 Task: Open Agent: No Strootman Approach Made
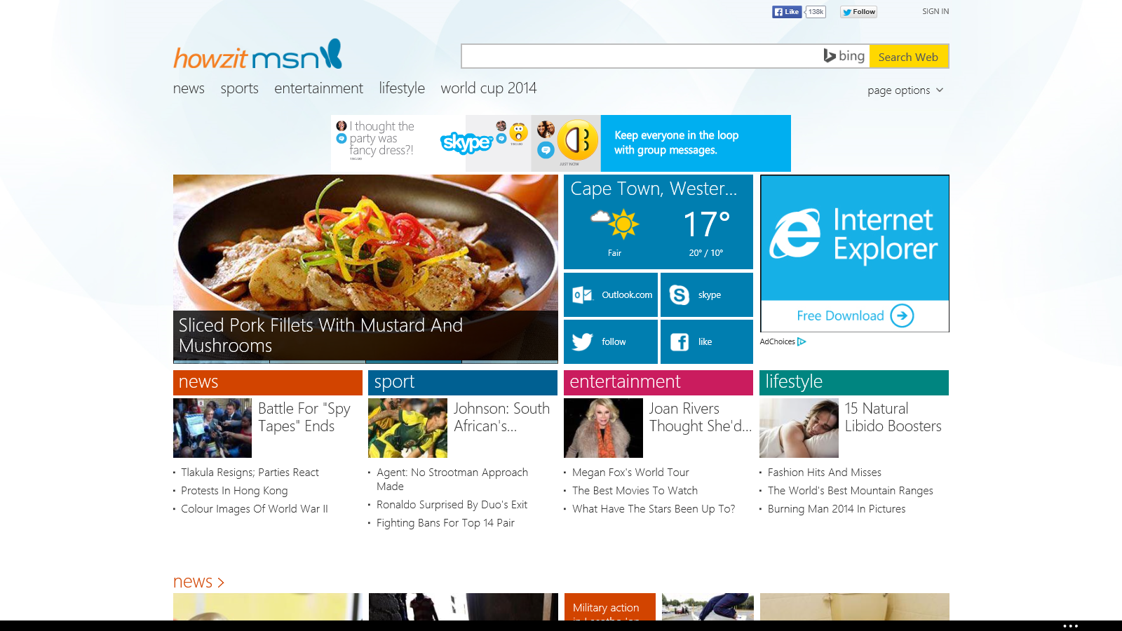(x=452, y=480)
